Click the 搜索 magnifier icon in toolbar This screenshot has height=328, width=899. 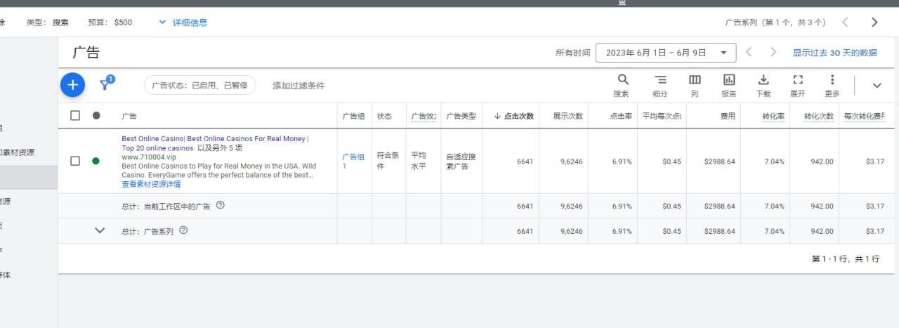pos(622,80)
